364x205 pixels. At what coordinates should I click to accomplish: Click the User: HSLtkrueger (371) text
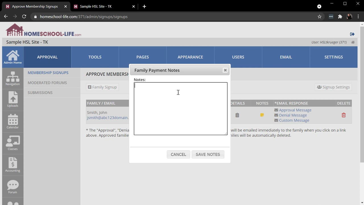point(329,42)
